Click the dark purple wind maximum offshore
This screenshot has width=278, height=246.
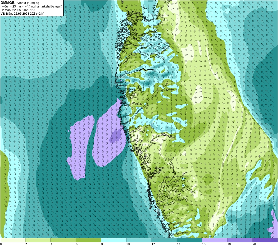pos(115,136)
